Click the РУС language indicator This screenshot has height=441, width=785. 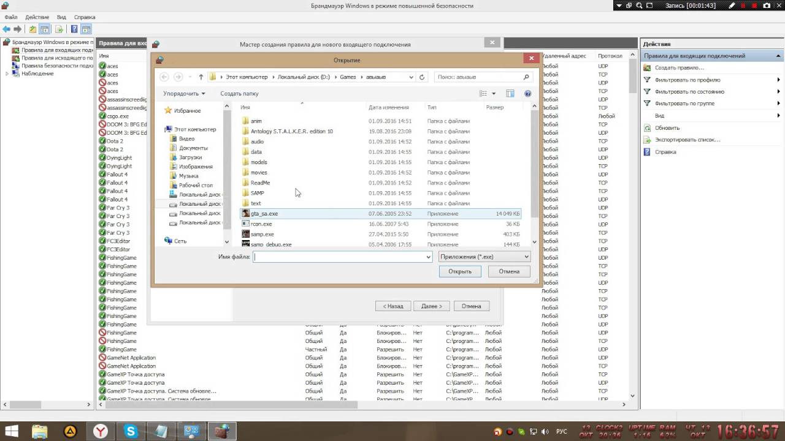coord(562,431)
